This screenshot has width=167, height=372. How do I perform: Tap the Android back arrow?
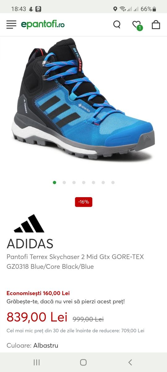pyautogui.click(x=130, y=362)
